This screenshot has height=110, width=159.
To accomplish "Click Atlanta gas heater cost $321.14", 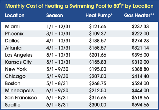I will coord(140,48).
